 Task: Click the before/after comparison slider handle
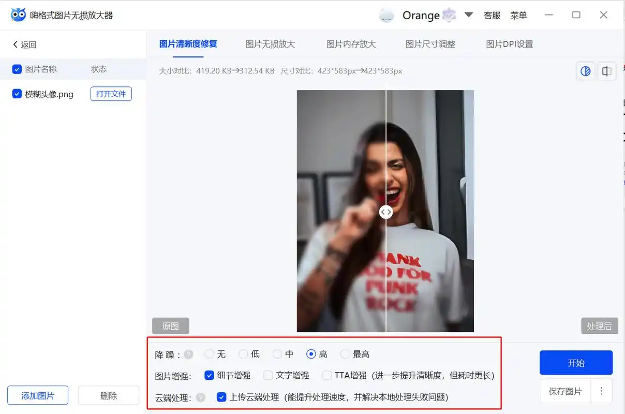click(386, 212)
